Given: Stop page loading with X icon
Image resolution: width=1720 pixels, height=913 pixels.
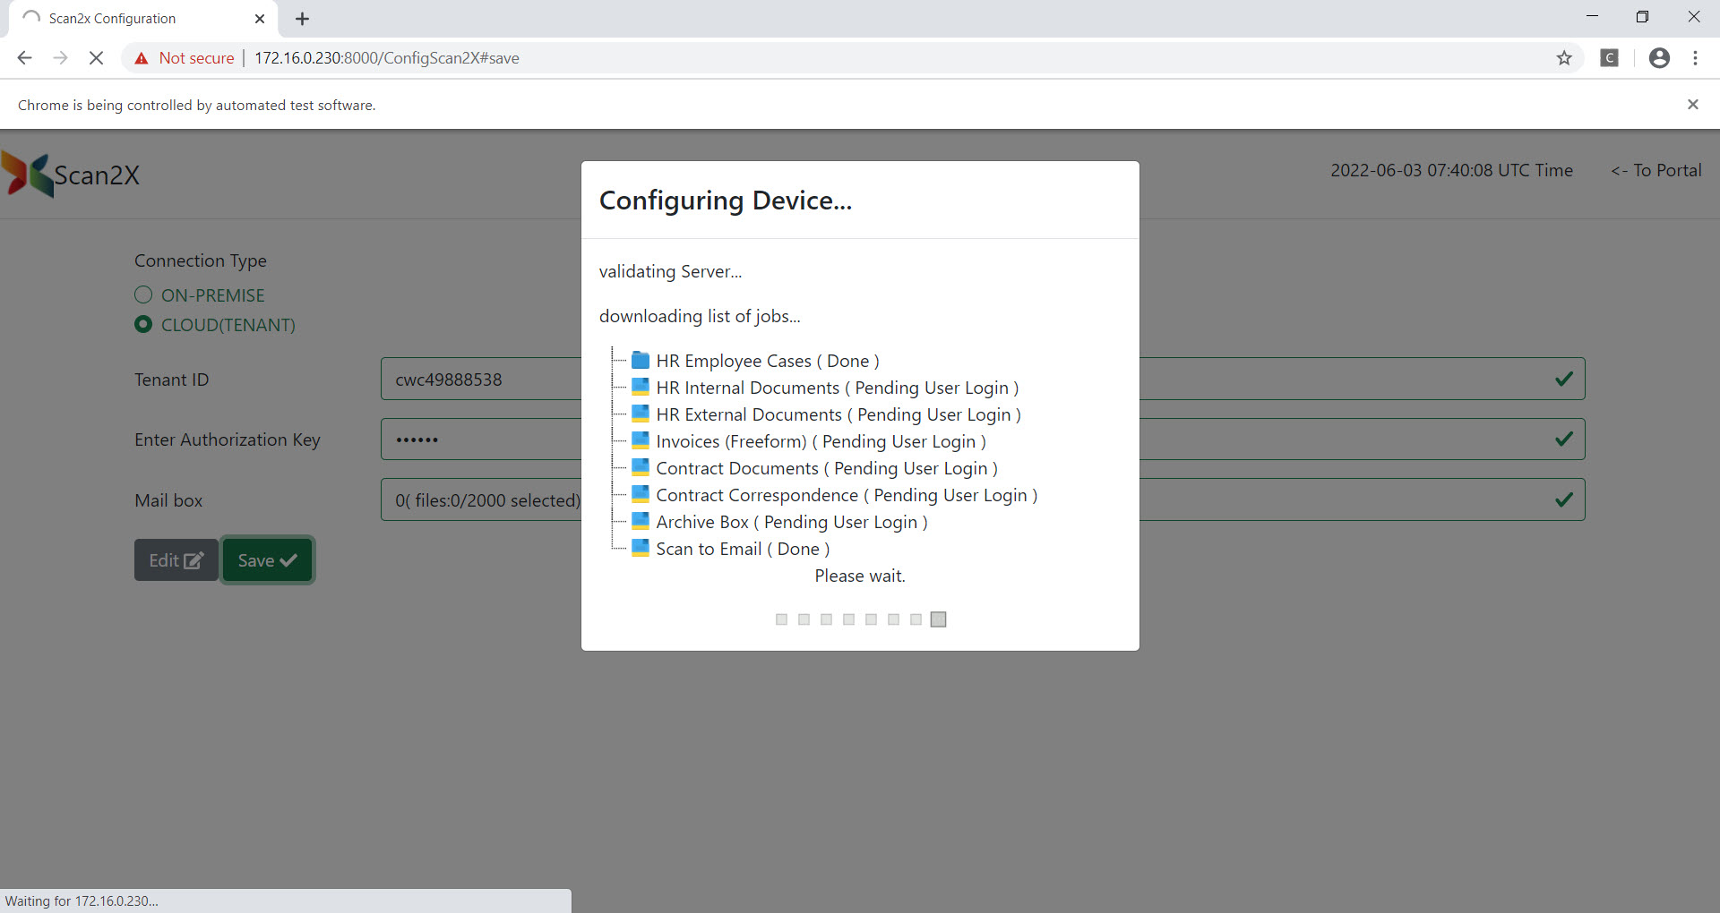Looking at the screenshot, I should 96,58.
